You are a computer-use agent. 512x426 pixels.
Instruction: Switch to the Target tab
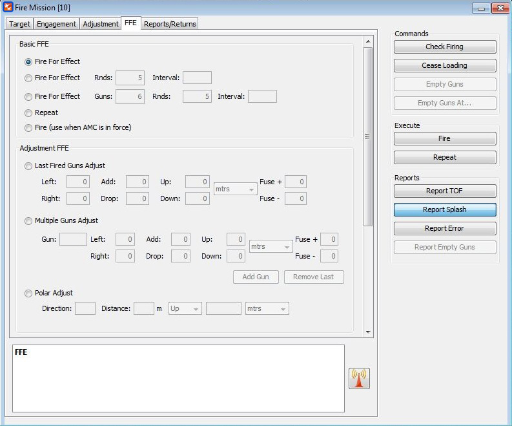pos(19,24)
